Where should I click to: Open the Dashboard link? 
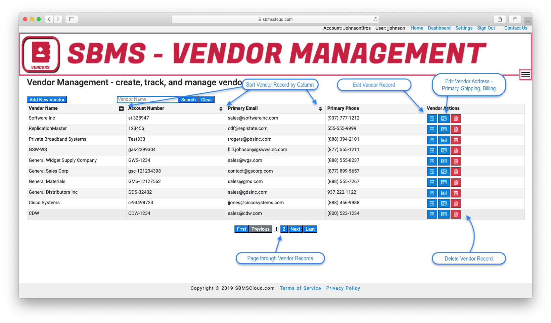click(439, 28)
